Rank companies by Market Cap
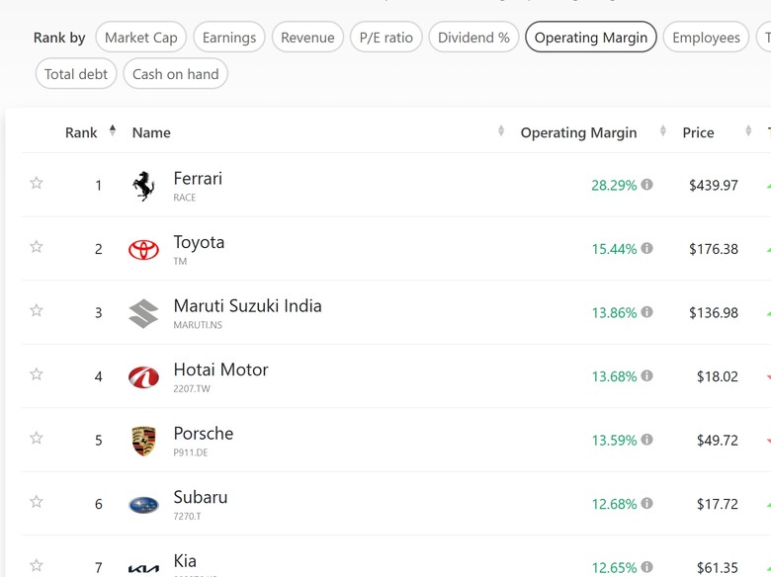The width and height of the screenshot is (771, 577). pyautogui.click(x=140, y=38)
